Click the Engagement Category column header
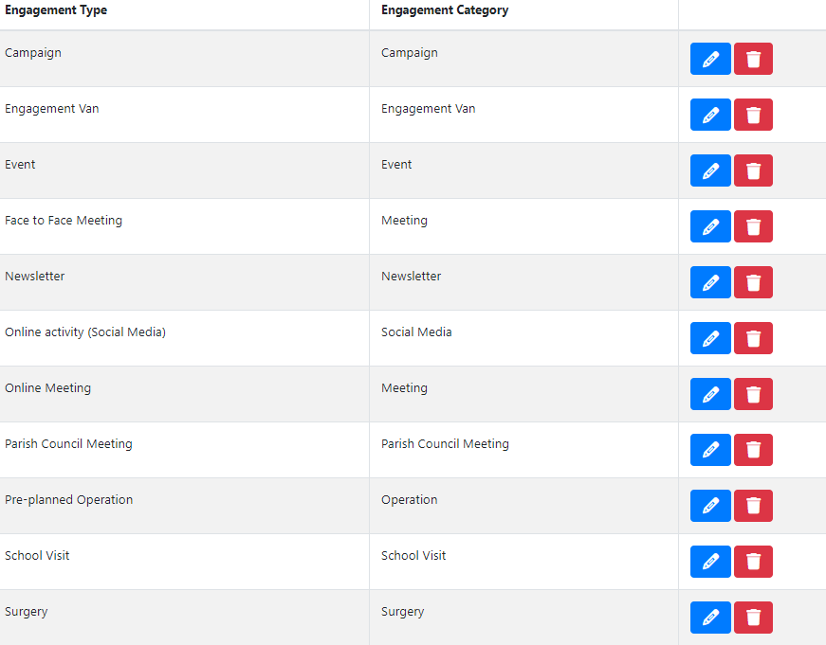Image resolution: width=826 pixels, height=645 pixels. pyautogui.click(x=445, y=10)
